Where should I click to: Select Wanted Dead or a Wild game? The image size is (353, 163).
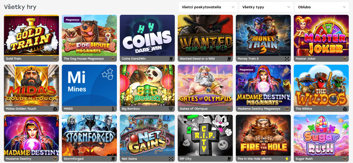point(205,35)
